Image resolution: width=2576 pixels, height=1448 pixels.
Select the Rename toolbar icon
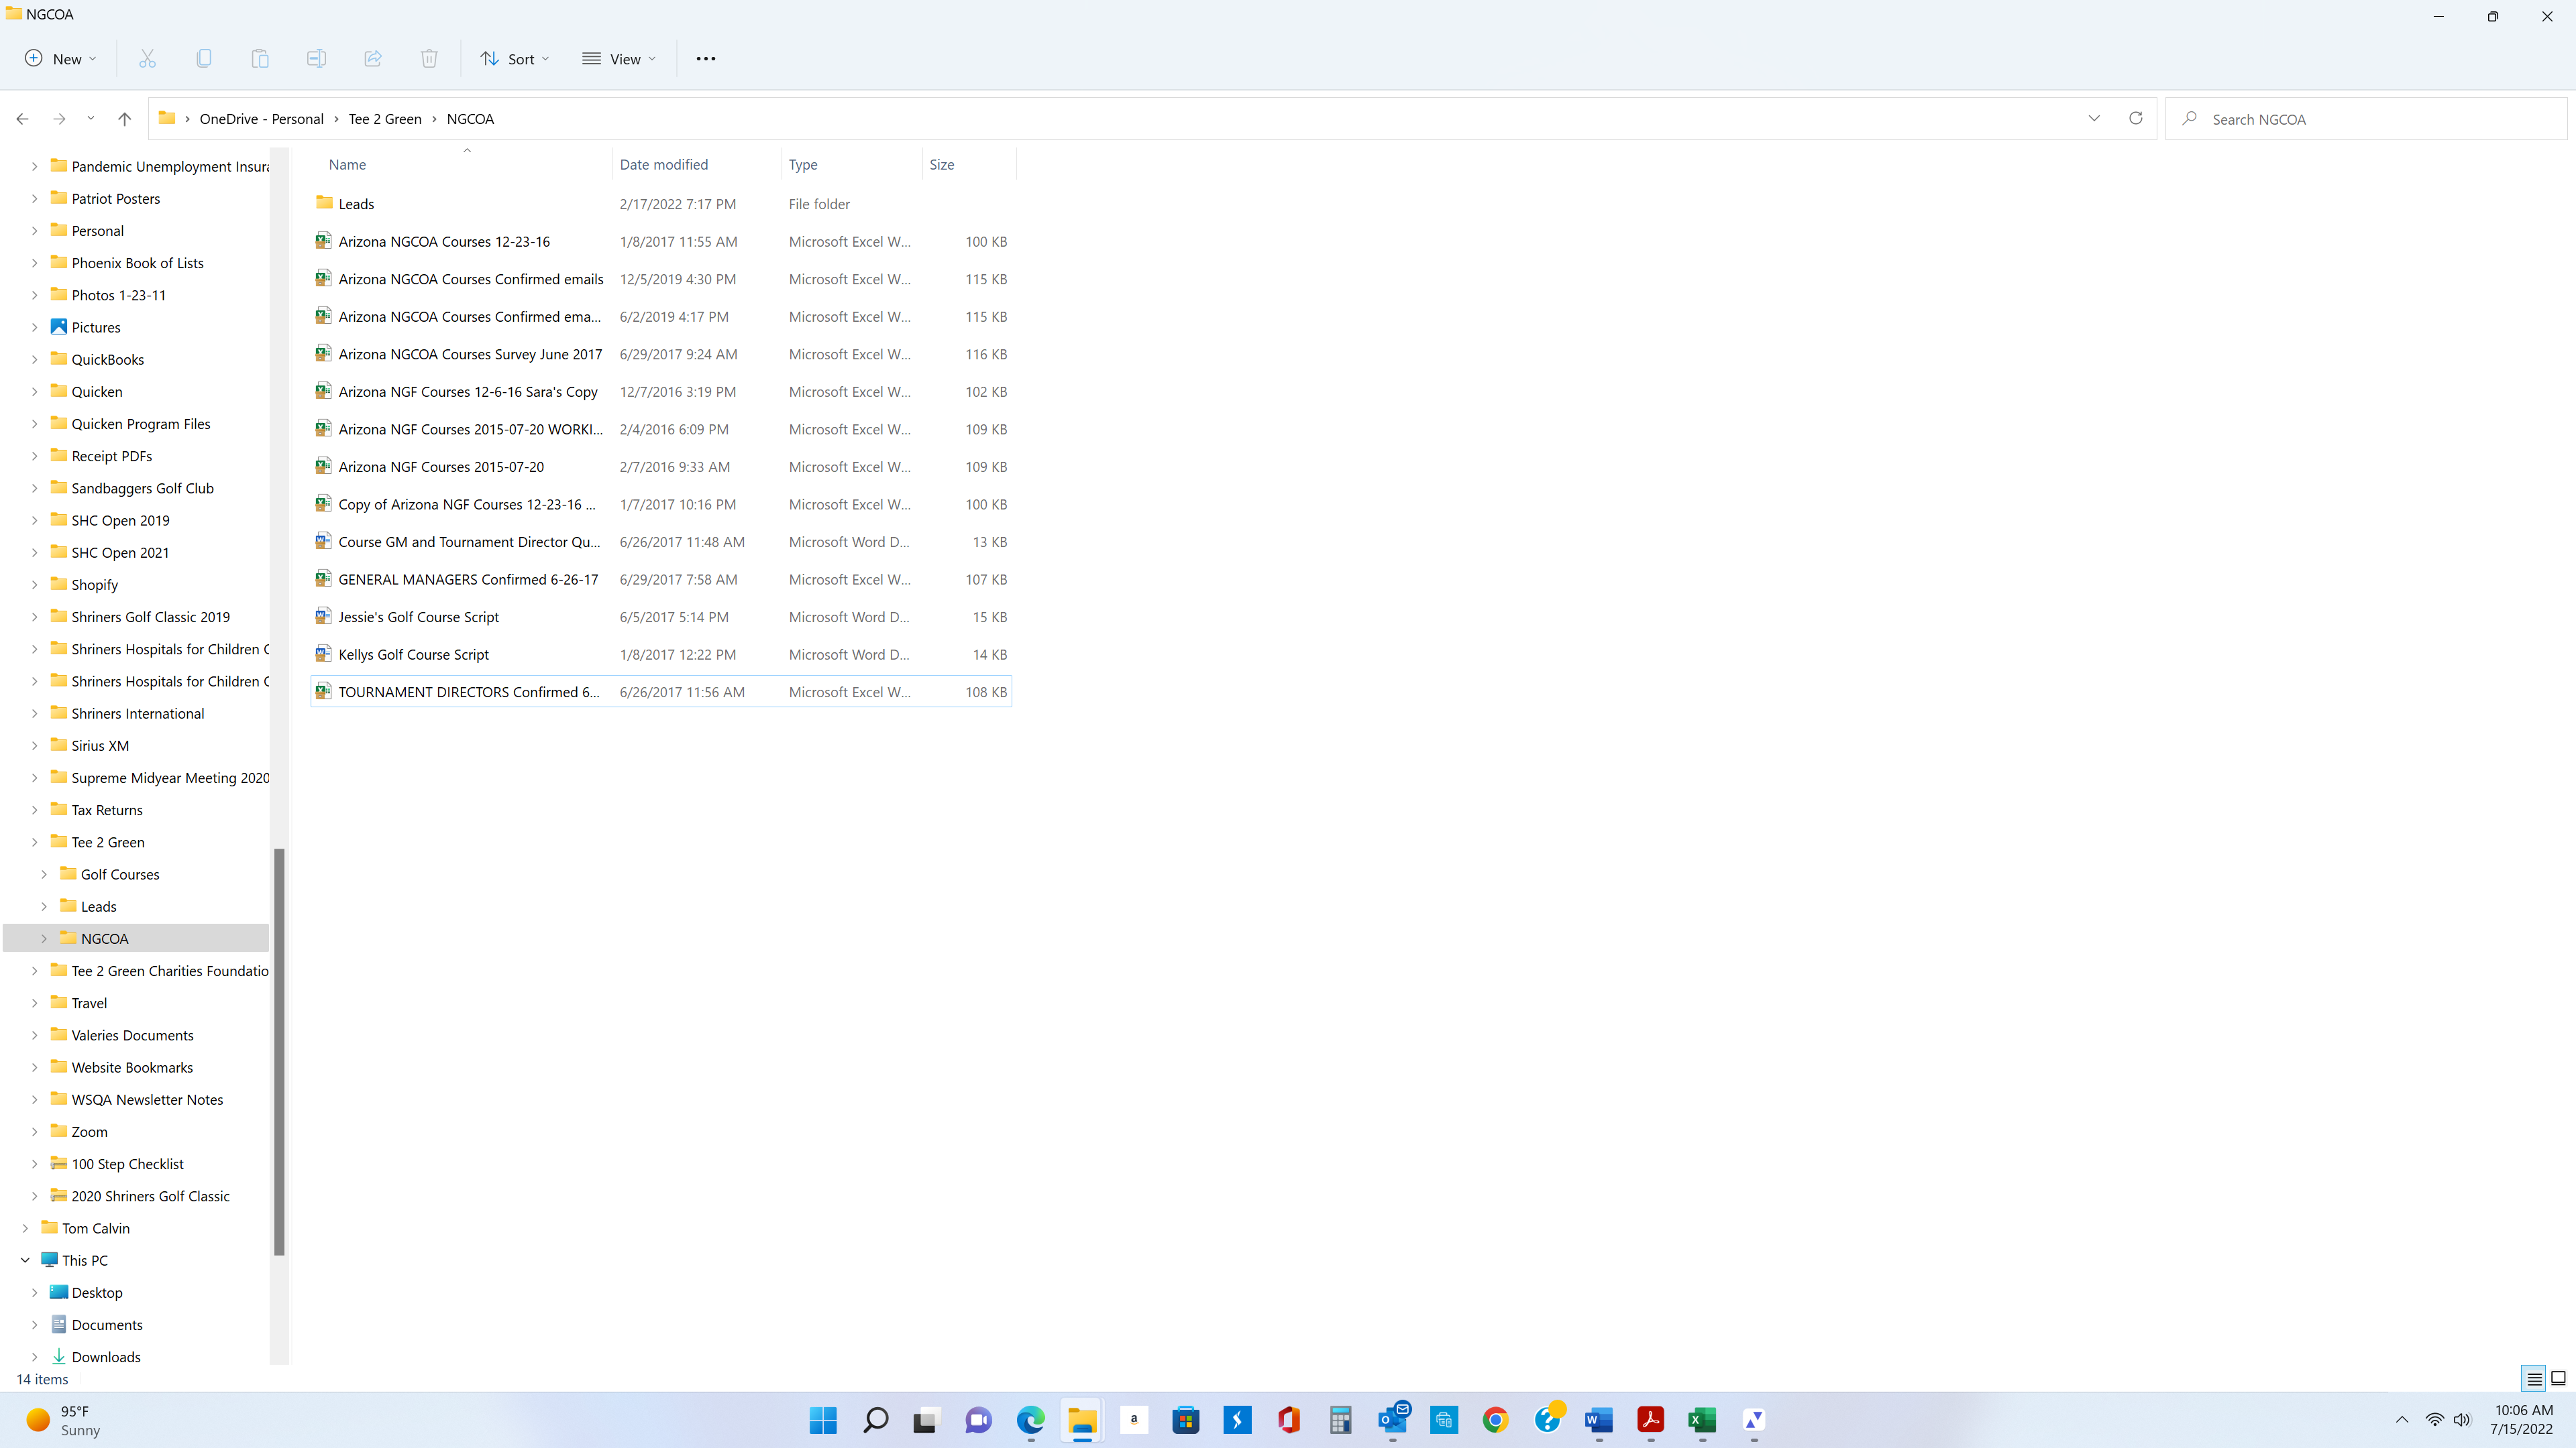coord(316,58)
